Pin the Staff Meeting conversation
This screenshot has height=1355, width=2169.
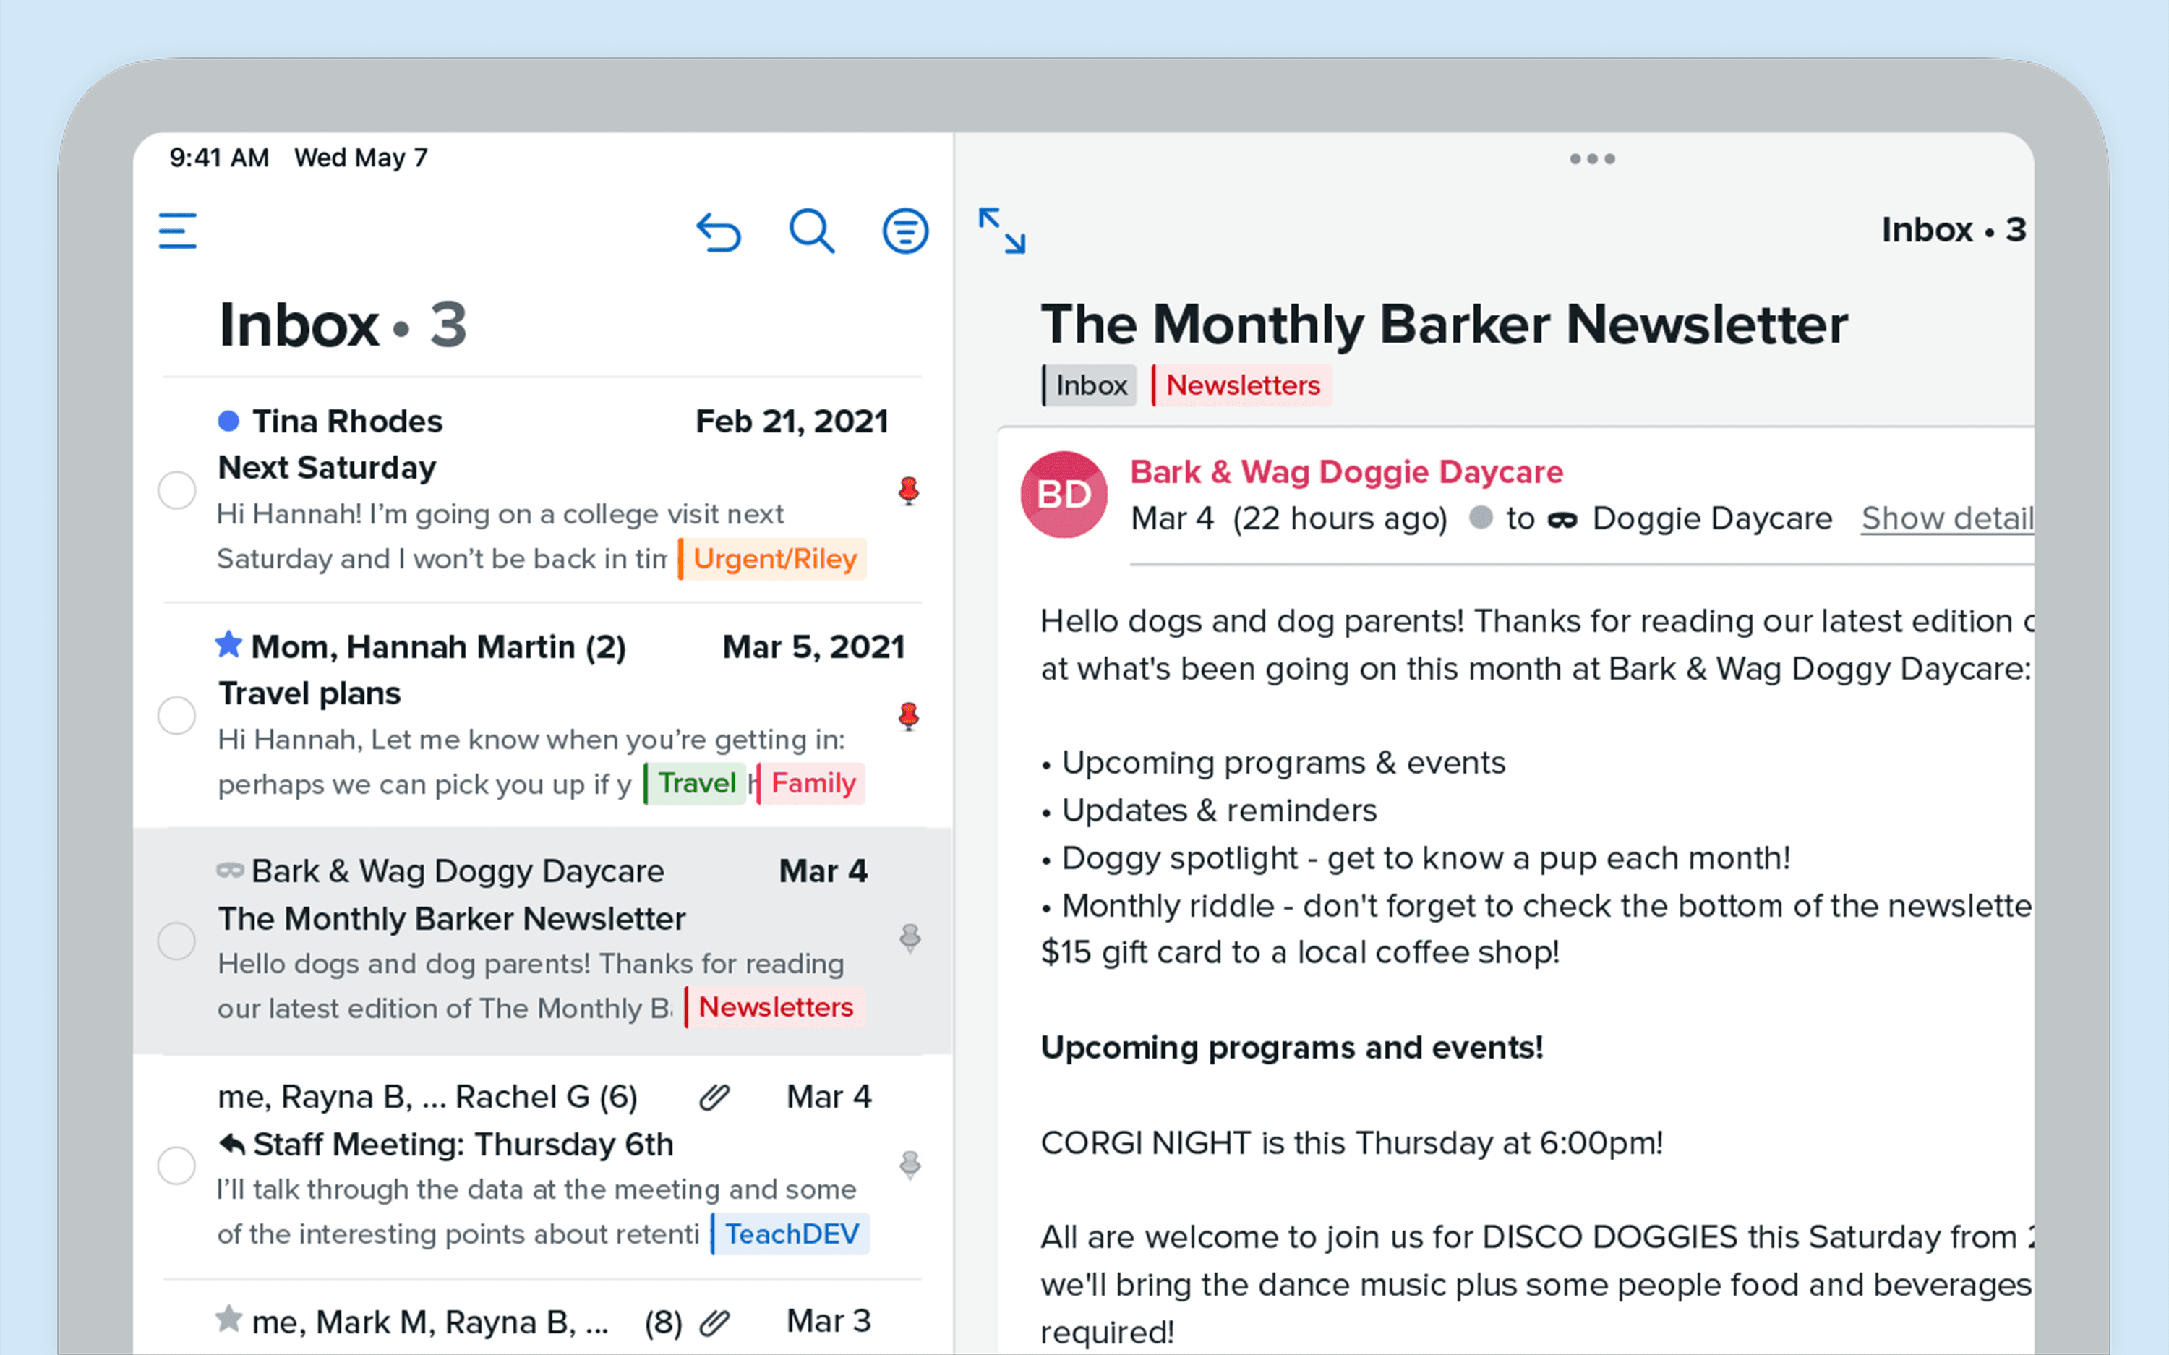[x=910, y=1165]
